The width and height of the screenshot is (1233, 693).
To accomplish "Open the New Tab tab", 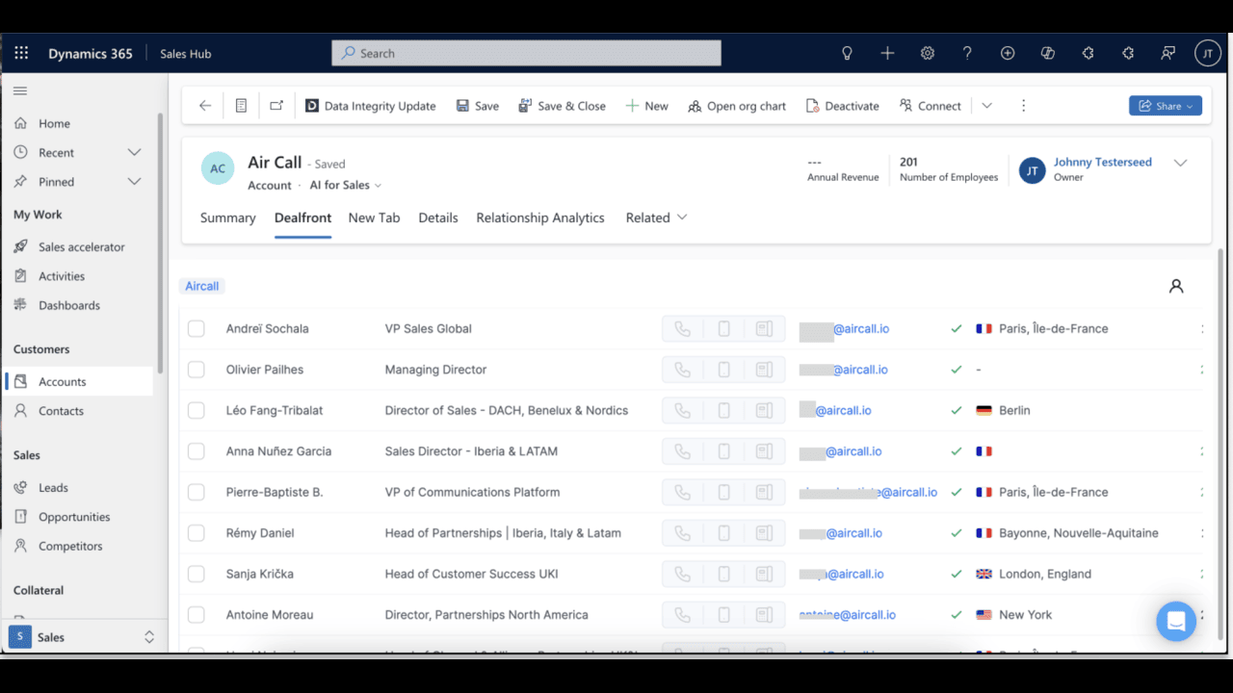I will [x=374, y=218].
